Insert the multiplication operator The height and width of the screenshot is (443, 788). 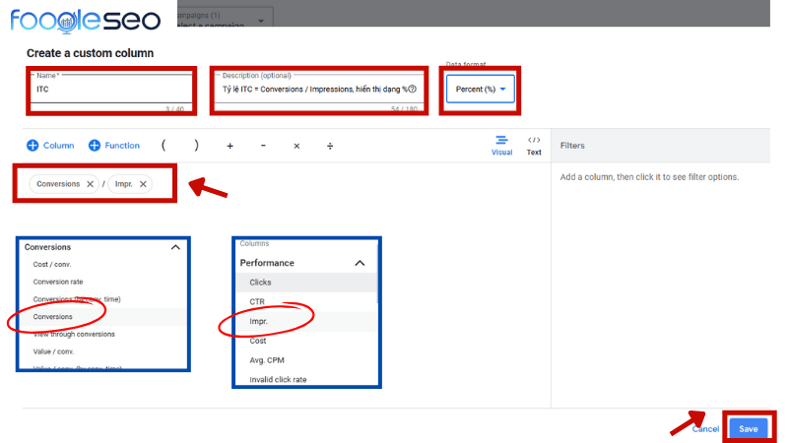296,146
